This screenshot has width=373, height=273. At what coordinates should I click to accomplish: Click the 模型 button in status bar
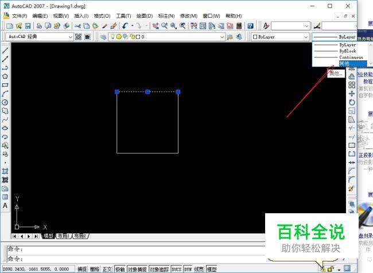[x=212, y=269]
